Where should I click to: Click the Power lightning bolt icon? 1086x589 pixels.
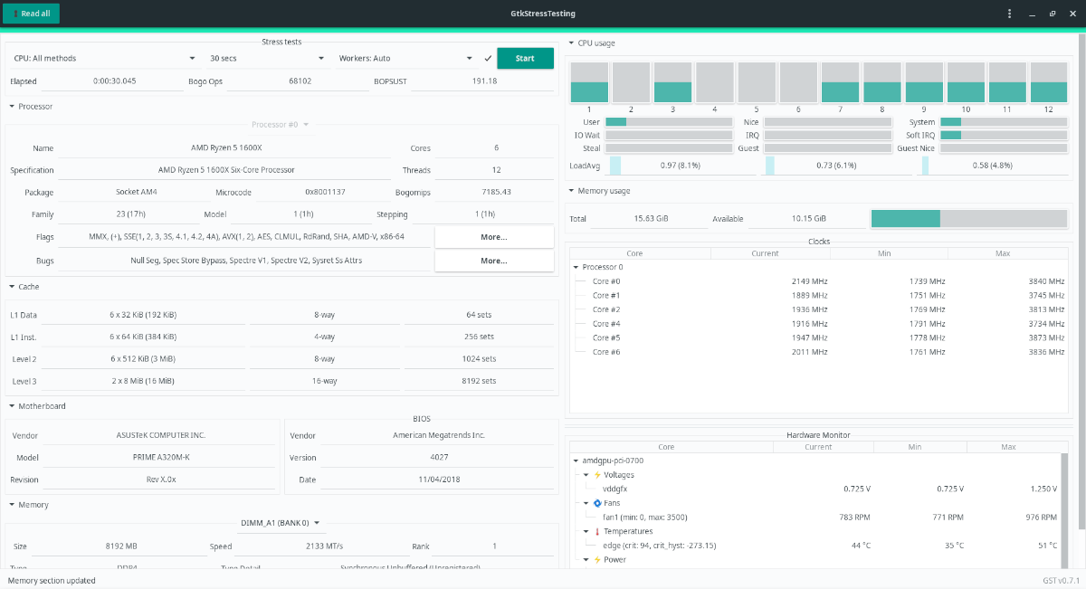click(596, 559)
